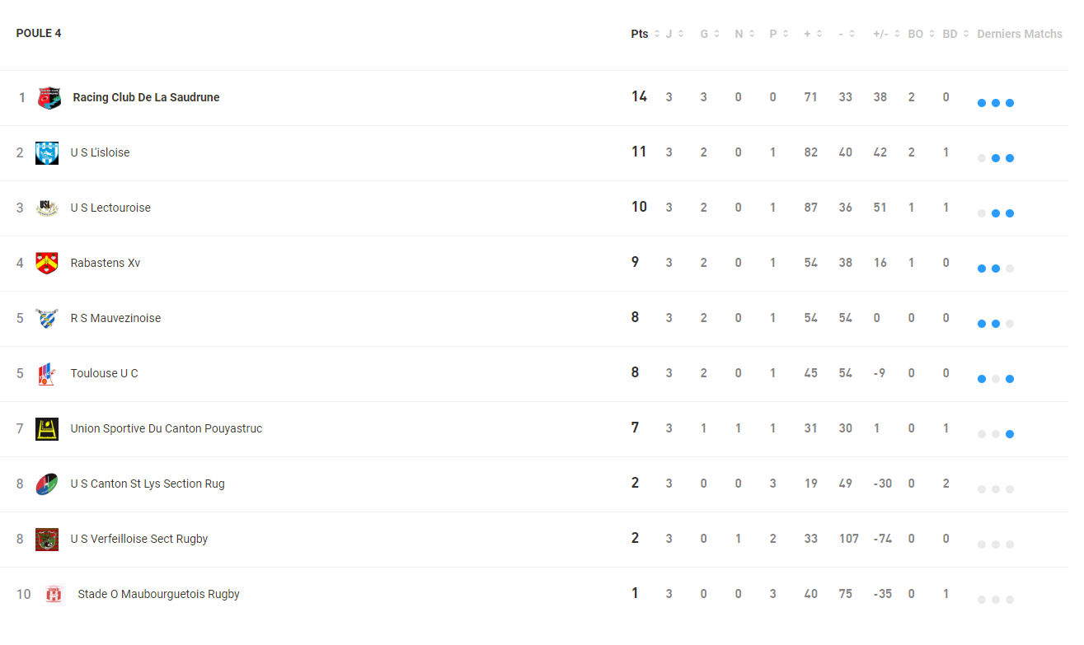This screenshot has height=645, width=1084.
Task: Sort table by BO bonus column
Action: 921,34
